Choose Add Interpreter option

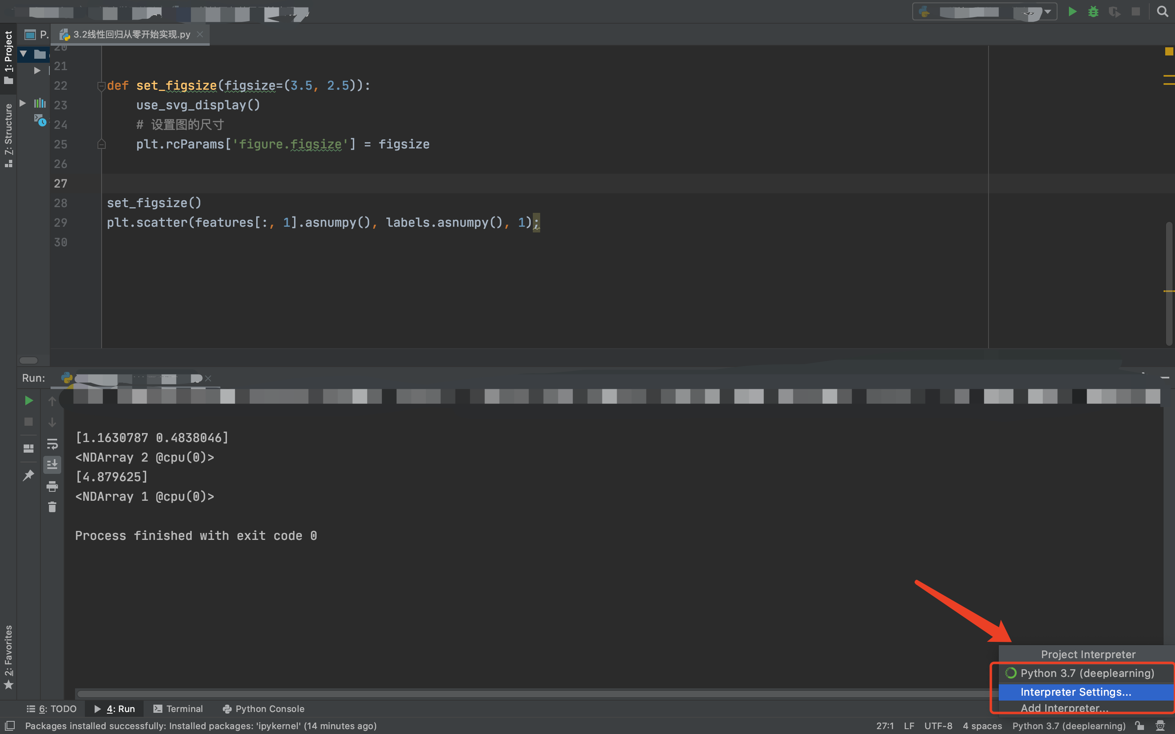1065,708
